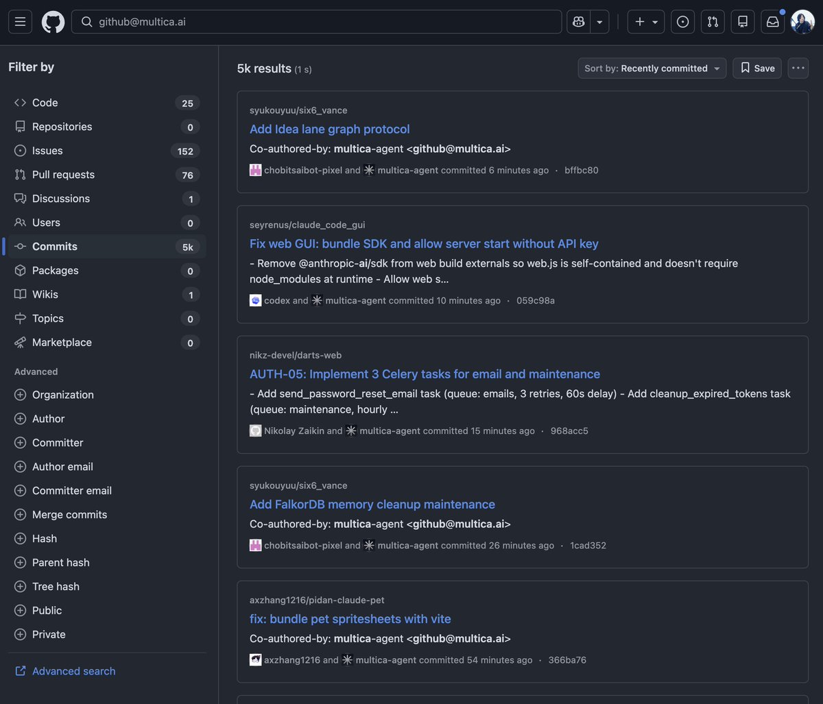Screen dimensions: 823x704
Task: Click axzhang1216 author name
Action: tap(291, 660)
